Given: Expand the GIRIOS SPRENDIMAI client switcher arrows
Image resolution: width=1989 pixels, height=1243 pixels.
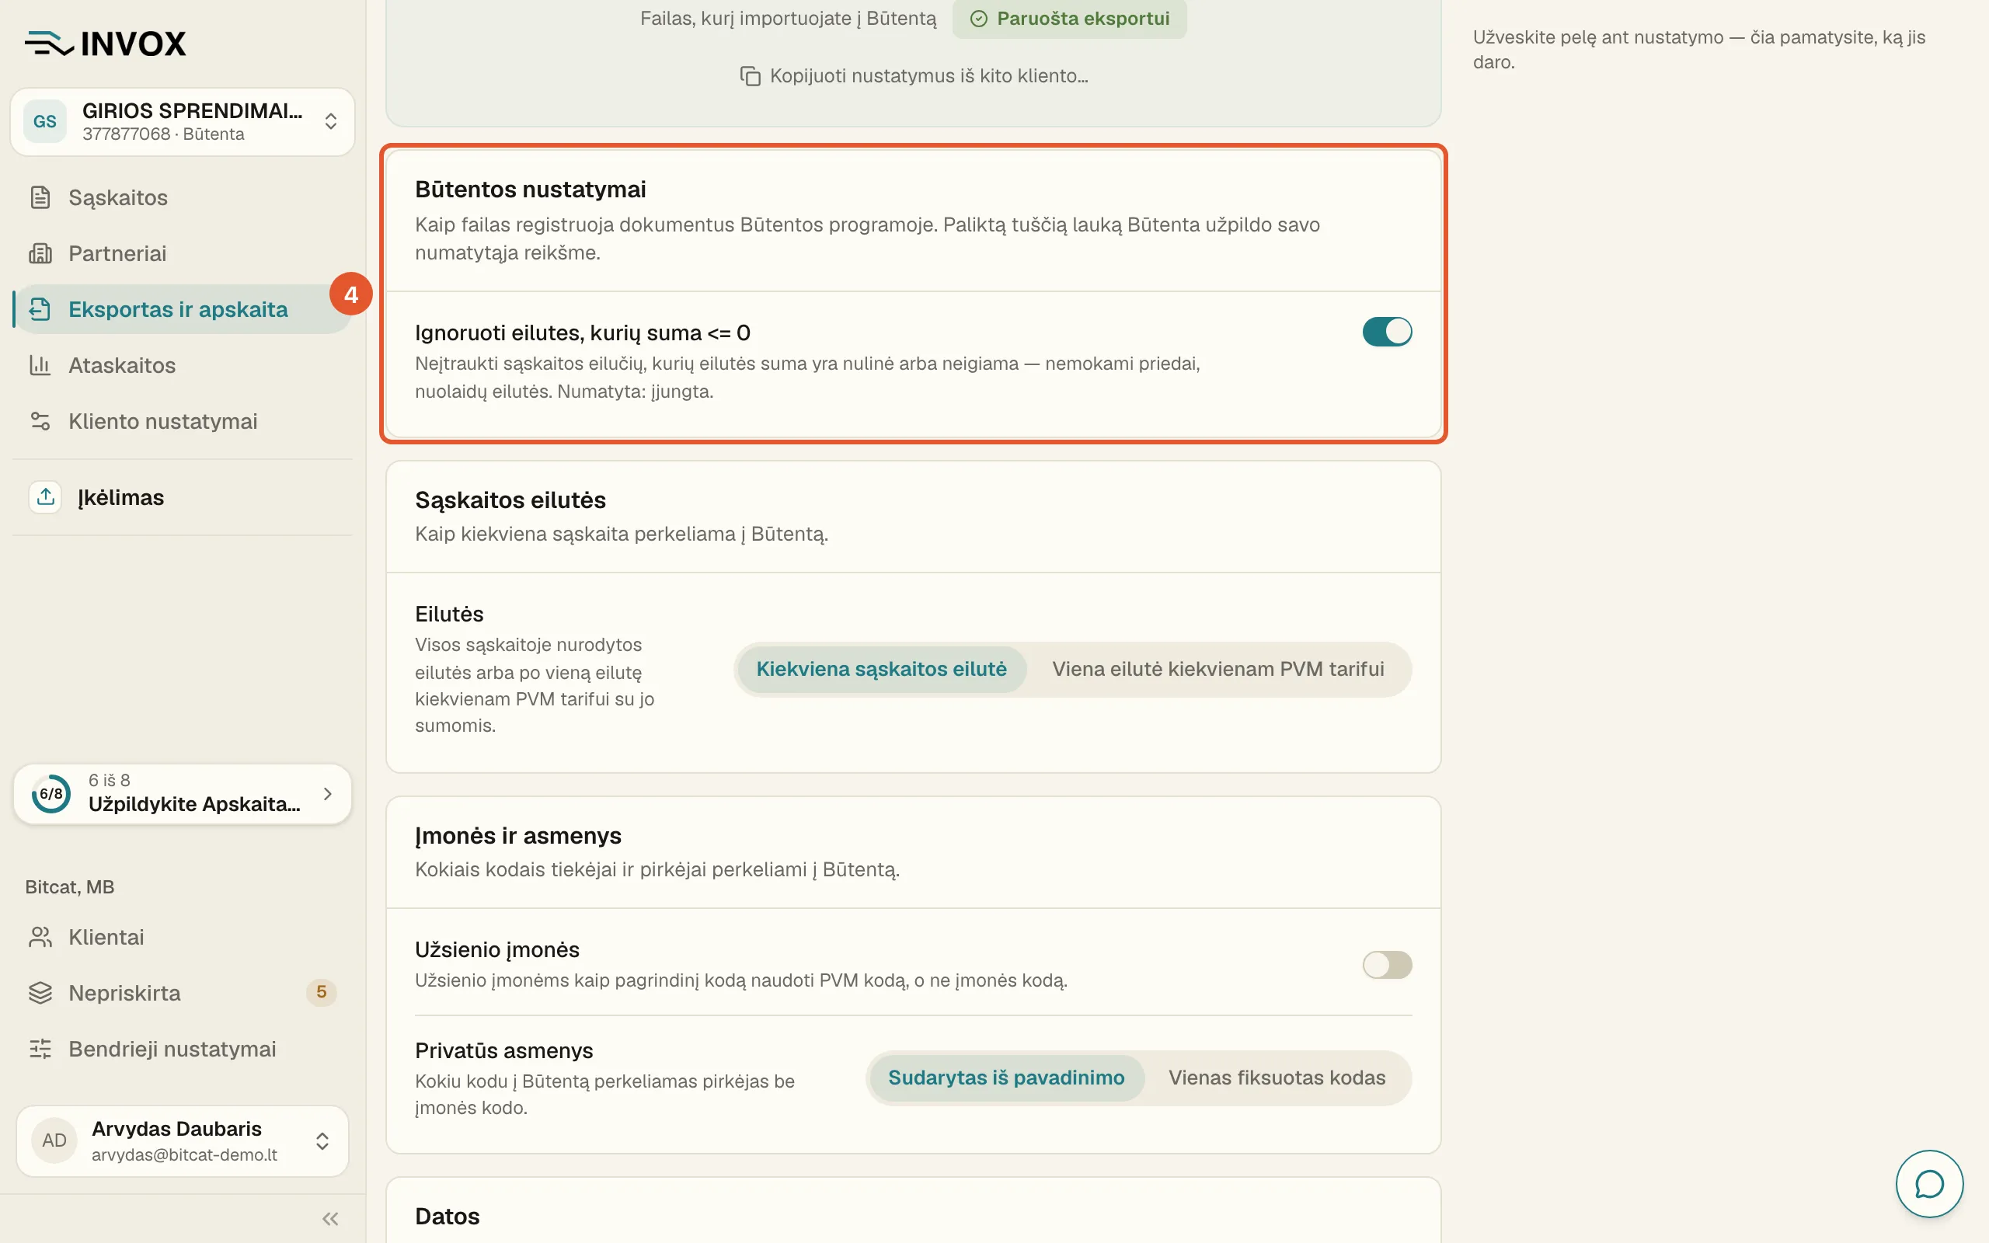Looking at the screenshot, I should [x=330, y=122].
